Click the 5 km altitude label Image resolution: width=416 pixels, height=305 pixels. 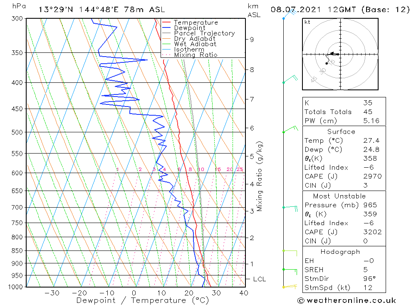click(x=252, y=156)
